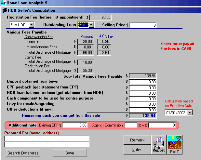Click the Existing CPF input field
This screenshot has height=160, width=201.
pos(75,125)
